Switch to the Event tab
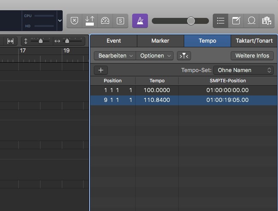 (114, 41)
